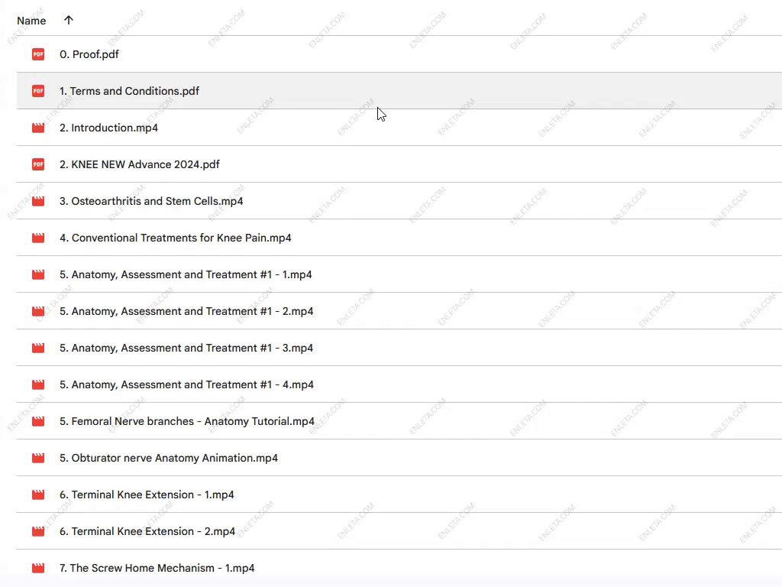782x587 pixels.
Task: Click video icon for Obturator nerve Anatomy Animation
Action: point(38,458)
